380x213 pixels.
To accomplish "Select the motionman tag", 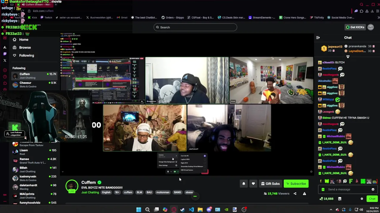I will pyautogui.click(x=163, y=192).
